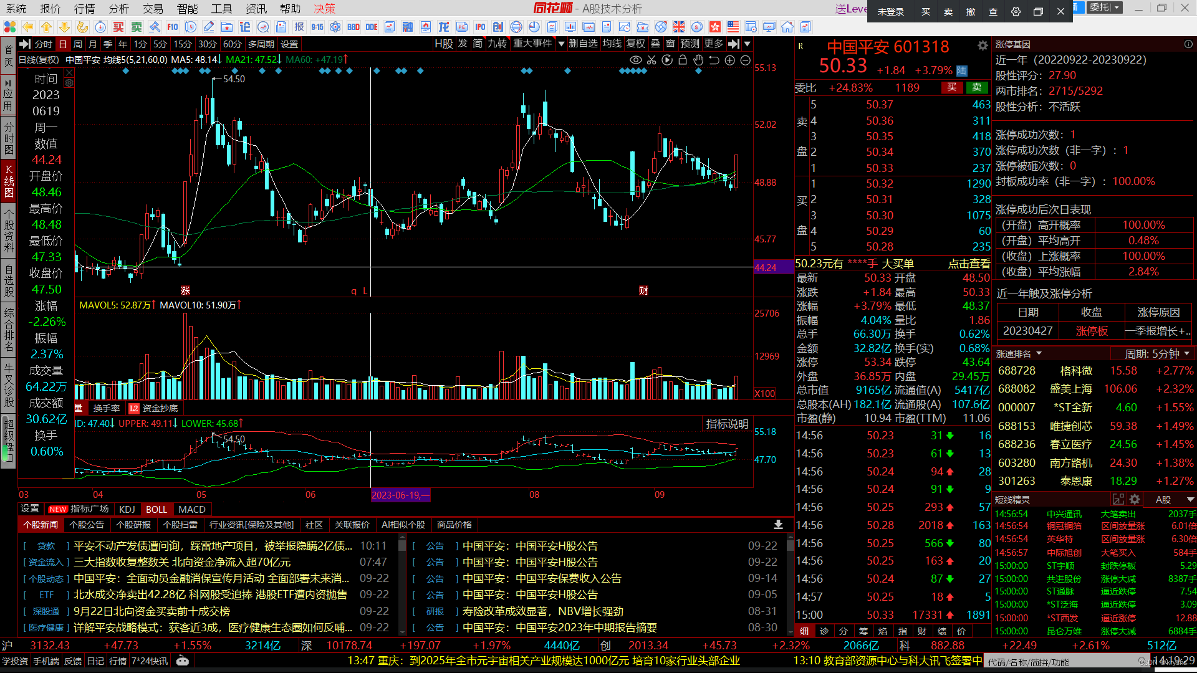Click the 2023-06-19 date marker on the time axis
Image resolution: width=1197 pixels, height=673 pixels.
400,495
